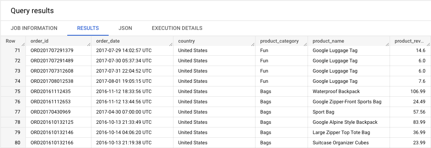Select the RESULTS tab
The width and height of the screenshot is (431, 148).
coord(88,28)
